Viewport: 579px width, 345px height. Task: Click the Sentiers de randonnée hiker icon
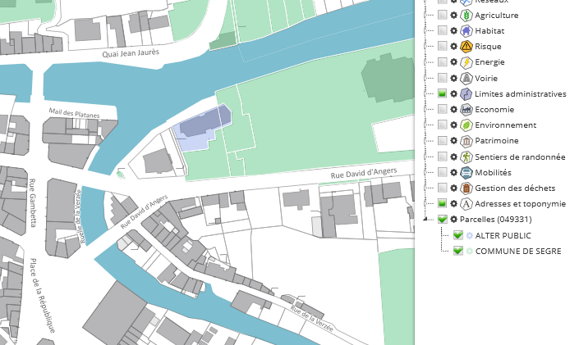click(x=466, y=157)
